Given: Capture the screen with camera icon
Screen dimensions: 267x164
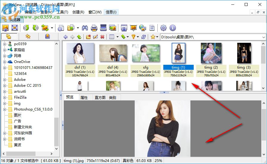Looking at the screenshot, I should coord(124,28).
